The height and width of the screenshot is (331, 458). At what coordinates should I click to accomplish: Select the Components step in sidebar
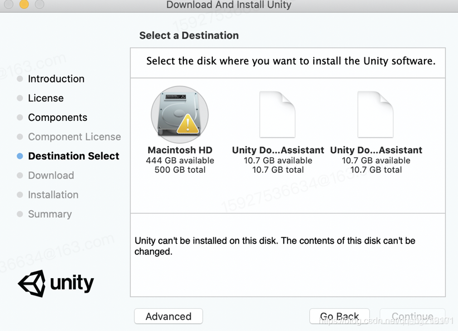point(57,118)
